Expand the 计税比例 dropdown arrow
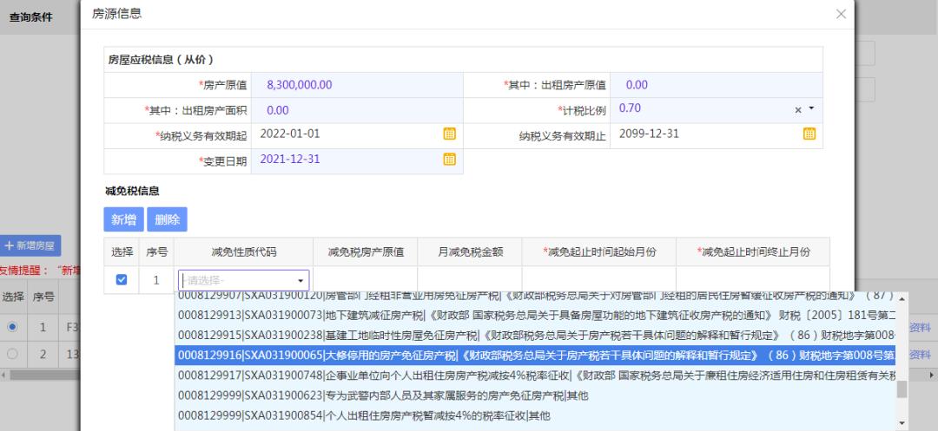Screen dimensions: 938x431 (811, 109)
